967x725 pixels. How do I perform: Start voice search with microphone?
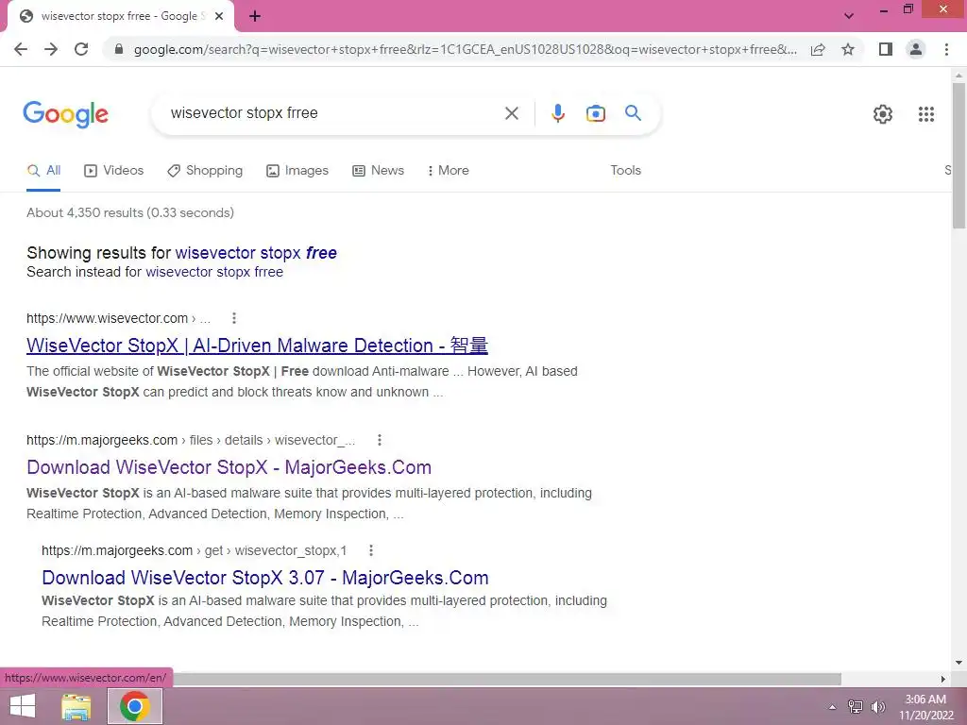[x=557, y=113]
